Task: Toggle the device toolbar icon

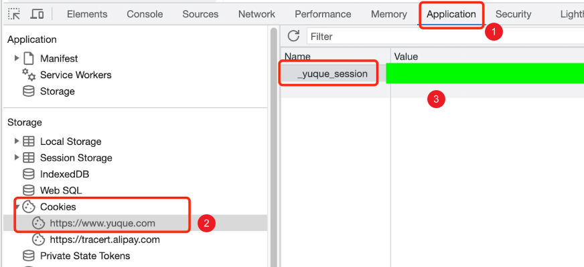Action: 37,14
